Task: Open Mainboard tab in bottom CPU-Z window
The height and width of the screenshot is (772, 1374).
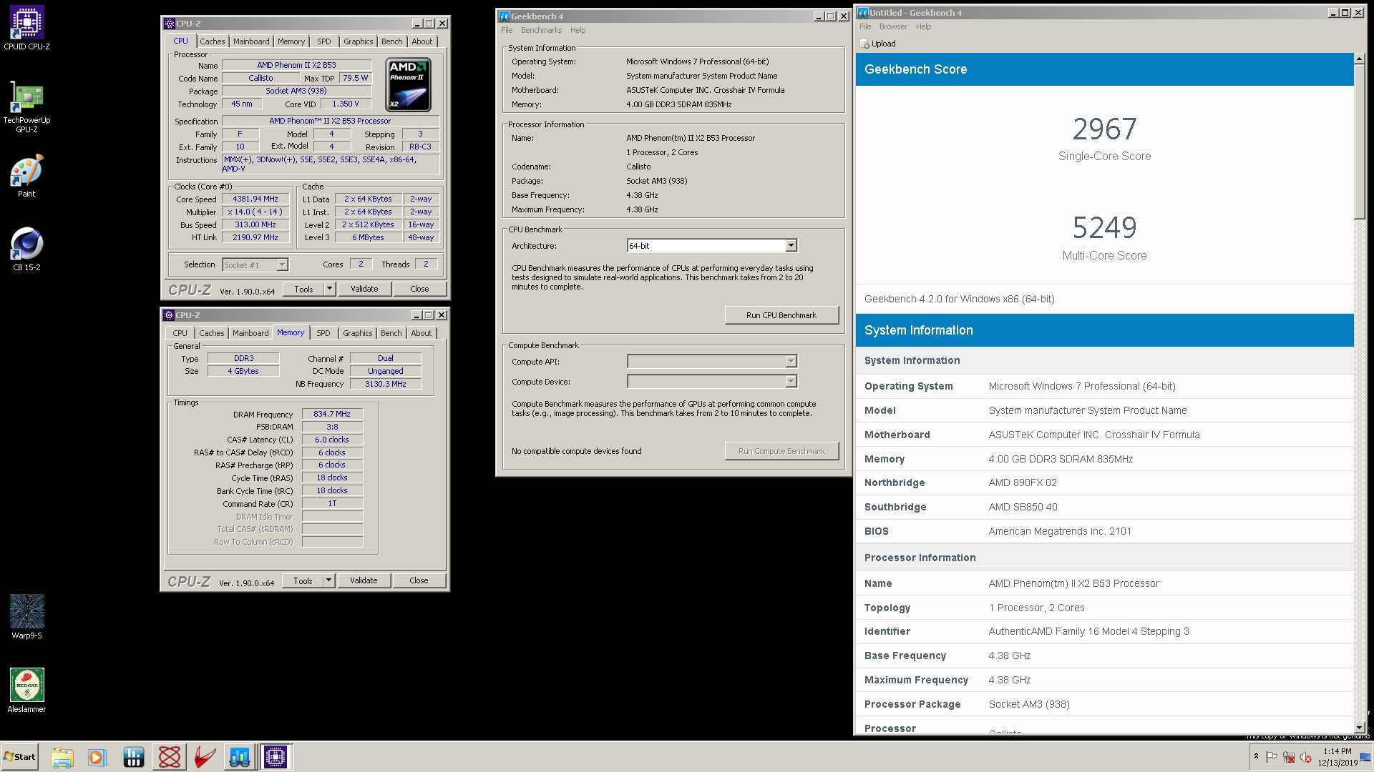Action: (x=250, y=333)
